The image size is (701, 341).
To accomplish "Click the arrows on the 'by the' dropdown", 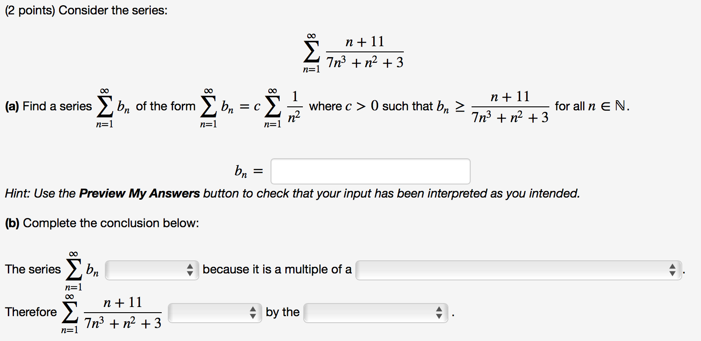I will pyautogui.click(x=439, y=312).
